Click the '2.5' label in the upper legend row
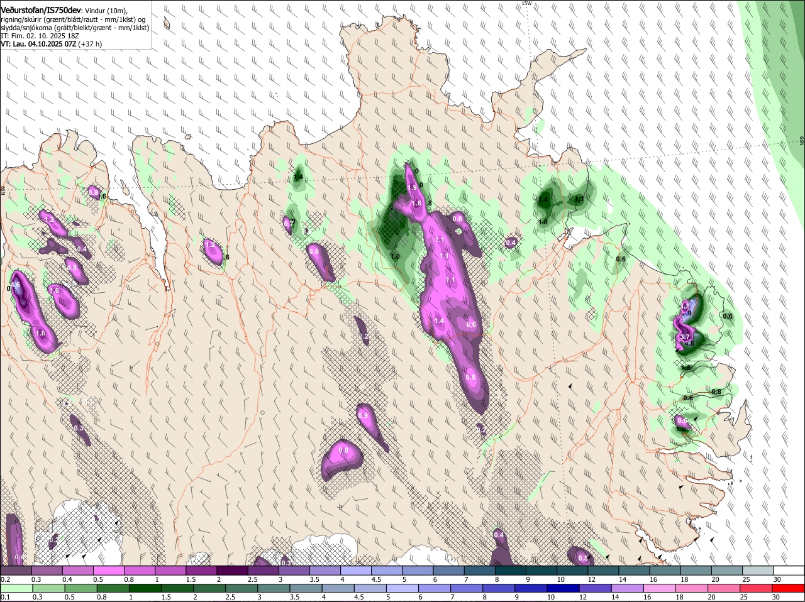The height and width of the screenshot is (602, 805). pos(253,579)
